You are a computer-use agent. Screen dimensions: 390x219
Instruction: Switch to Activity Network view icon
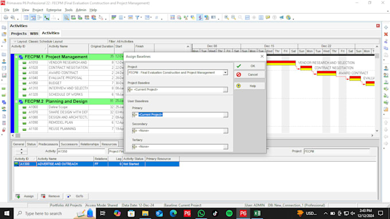click(x=40, y=17)
